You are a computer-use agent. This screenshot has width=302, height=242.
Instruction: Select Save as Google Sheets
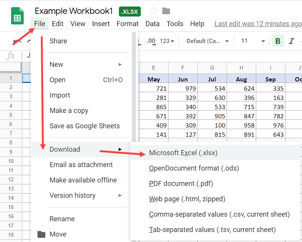pos(82,126)
